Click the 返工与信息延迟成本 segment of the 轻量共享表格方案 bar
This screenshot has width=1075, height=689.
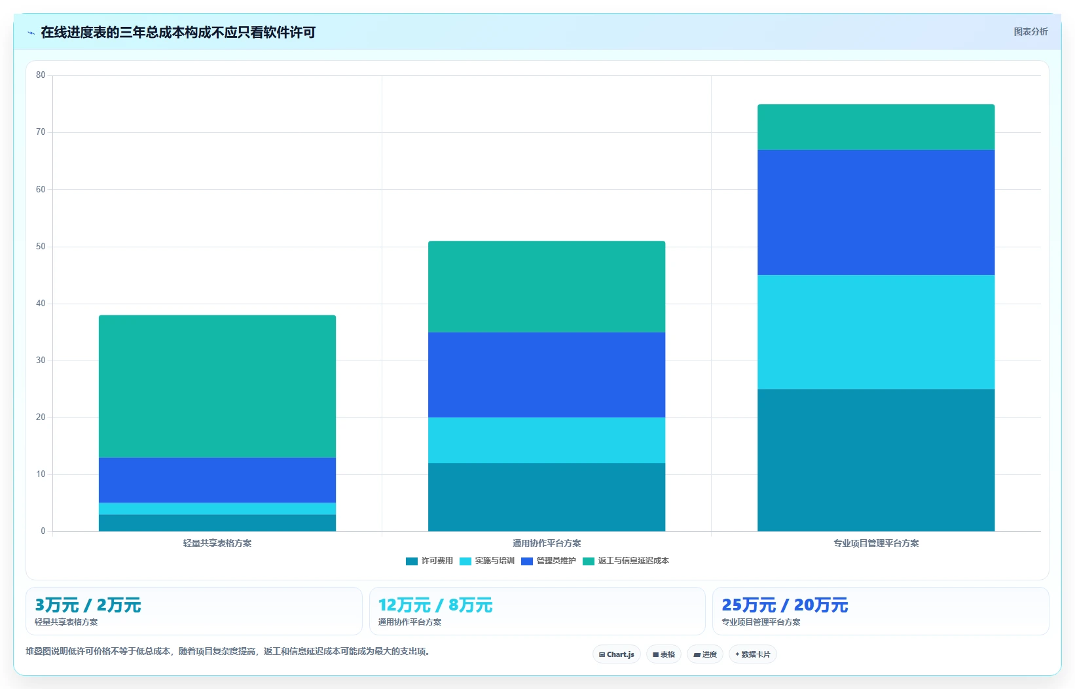point(217,386)
